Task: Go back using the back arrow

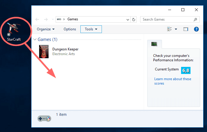Action: tap(37, 19)
